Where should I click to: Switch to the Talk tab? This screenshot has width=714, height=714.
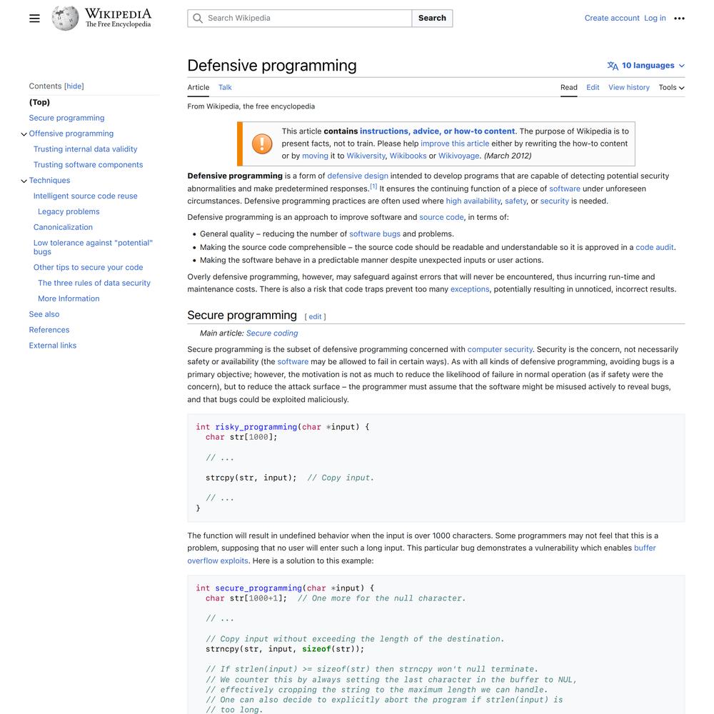[x=225, y=87]
